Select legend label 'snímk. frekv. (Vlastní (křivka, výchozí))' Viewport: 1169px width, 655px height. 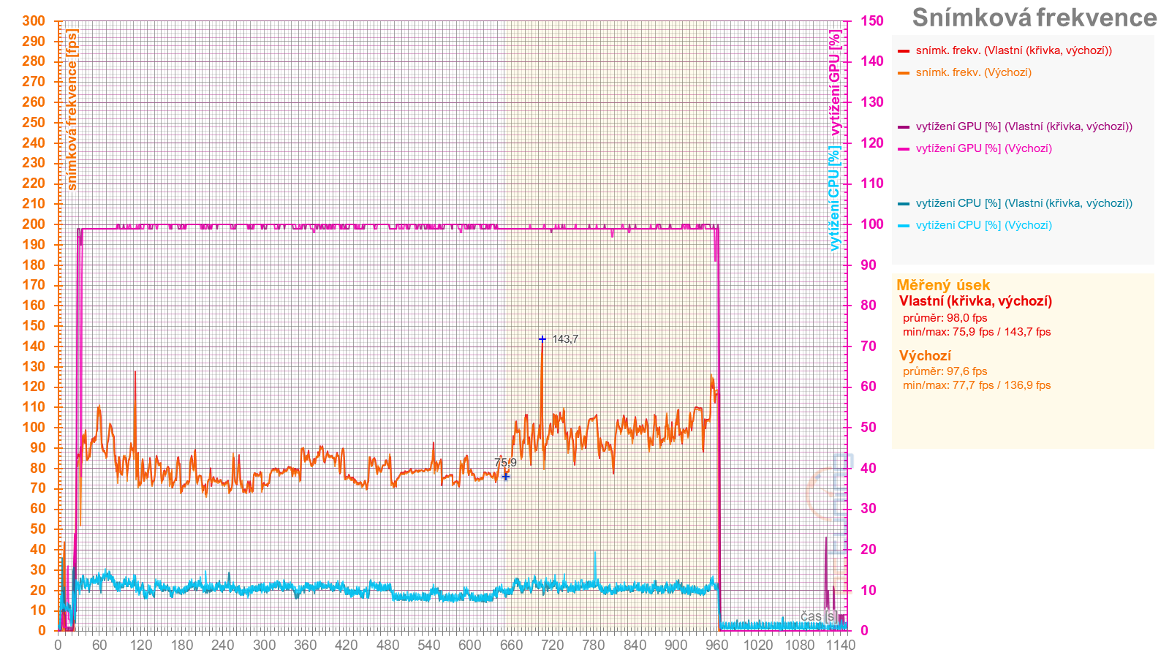[x=1014, y=50]
